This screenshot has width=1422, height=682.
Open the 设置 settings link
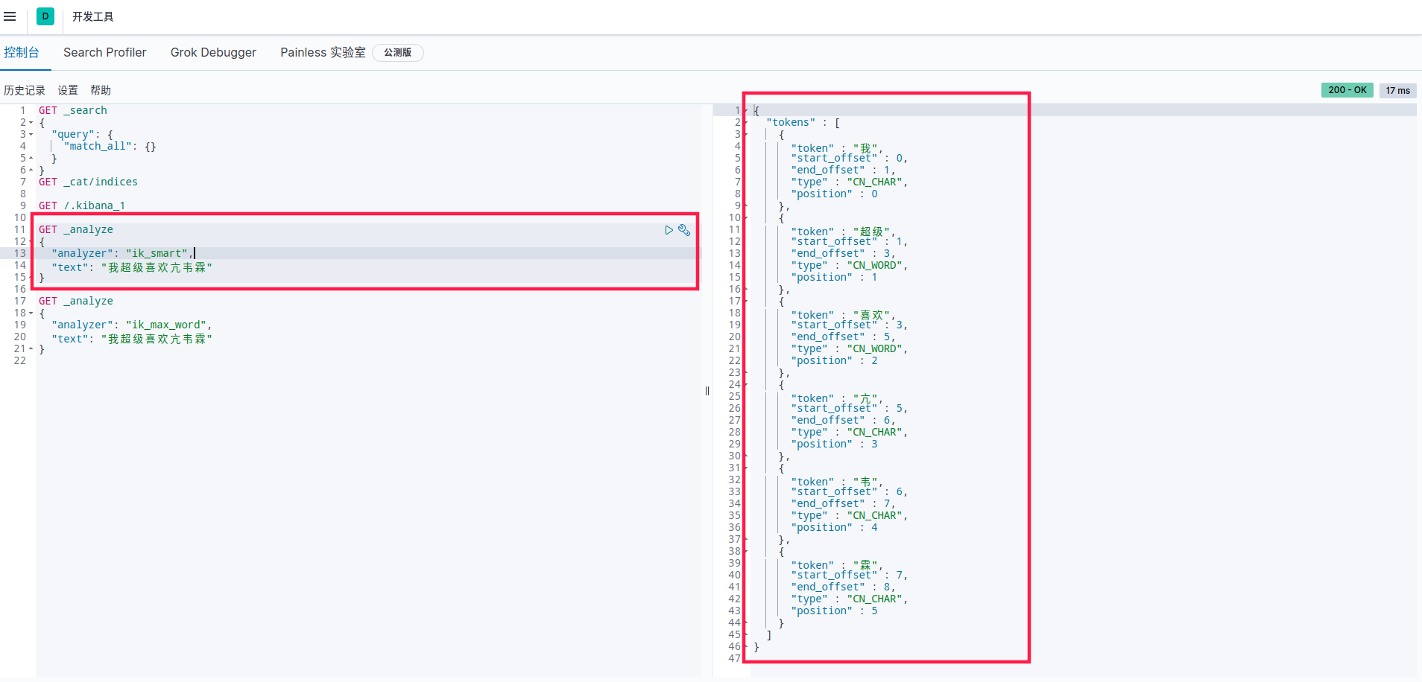tap(68, 90)
